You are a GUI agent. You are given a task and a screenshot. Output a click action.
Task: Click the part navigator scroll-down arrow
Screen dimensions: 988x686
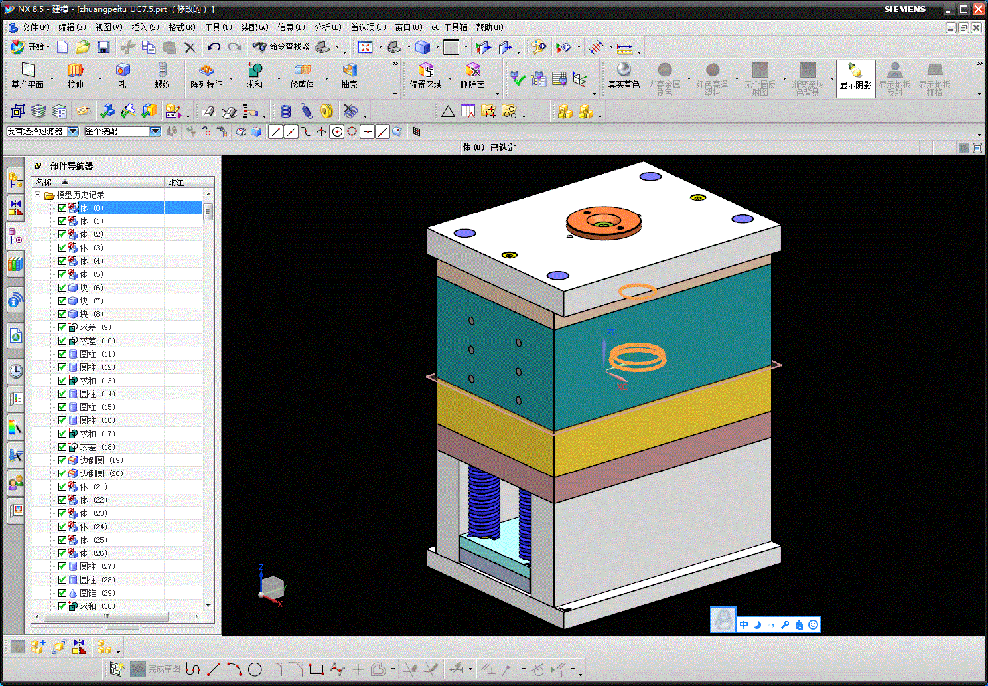(x=208, y=606)
